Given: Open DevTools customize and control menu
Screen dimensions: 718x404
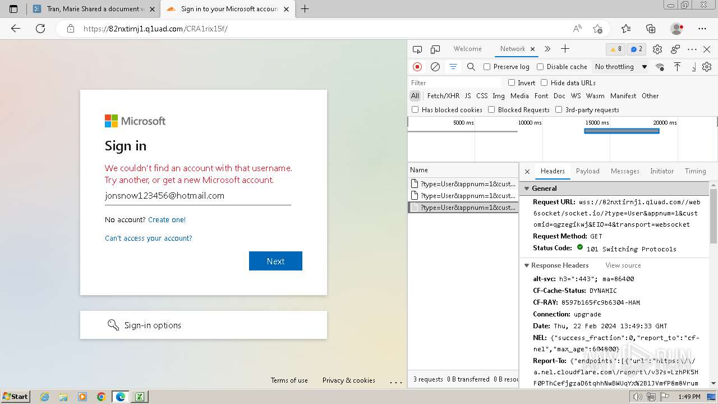Looking at the screenshot, I should (692, 49).
